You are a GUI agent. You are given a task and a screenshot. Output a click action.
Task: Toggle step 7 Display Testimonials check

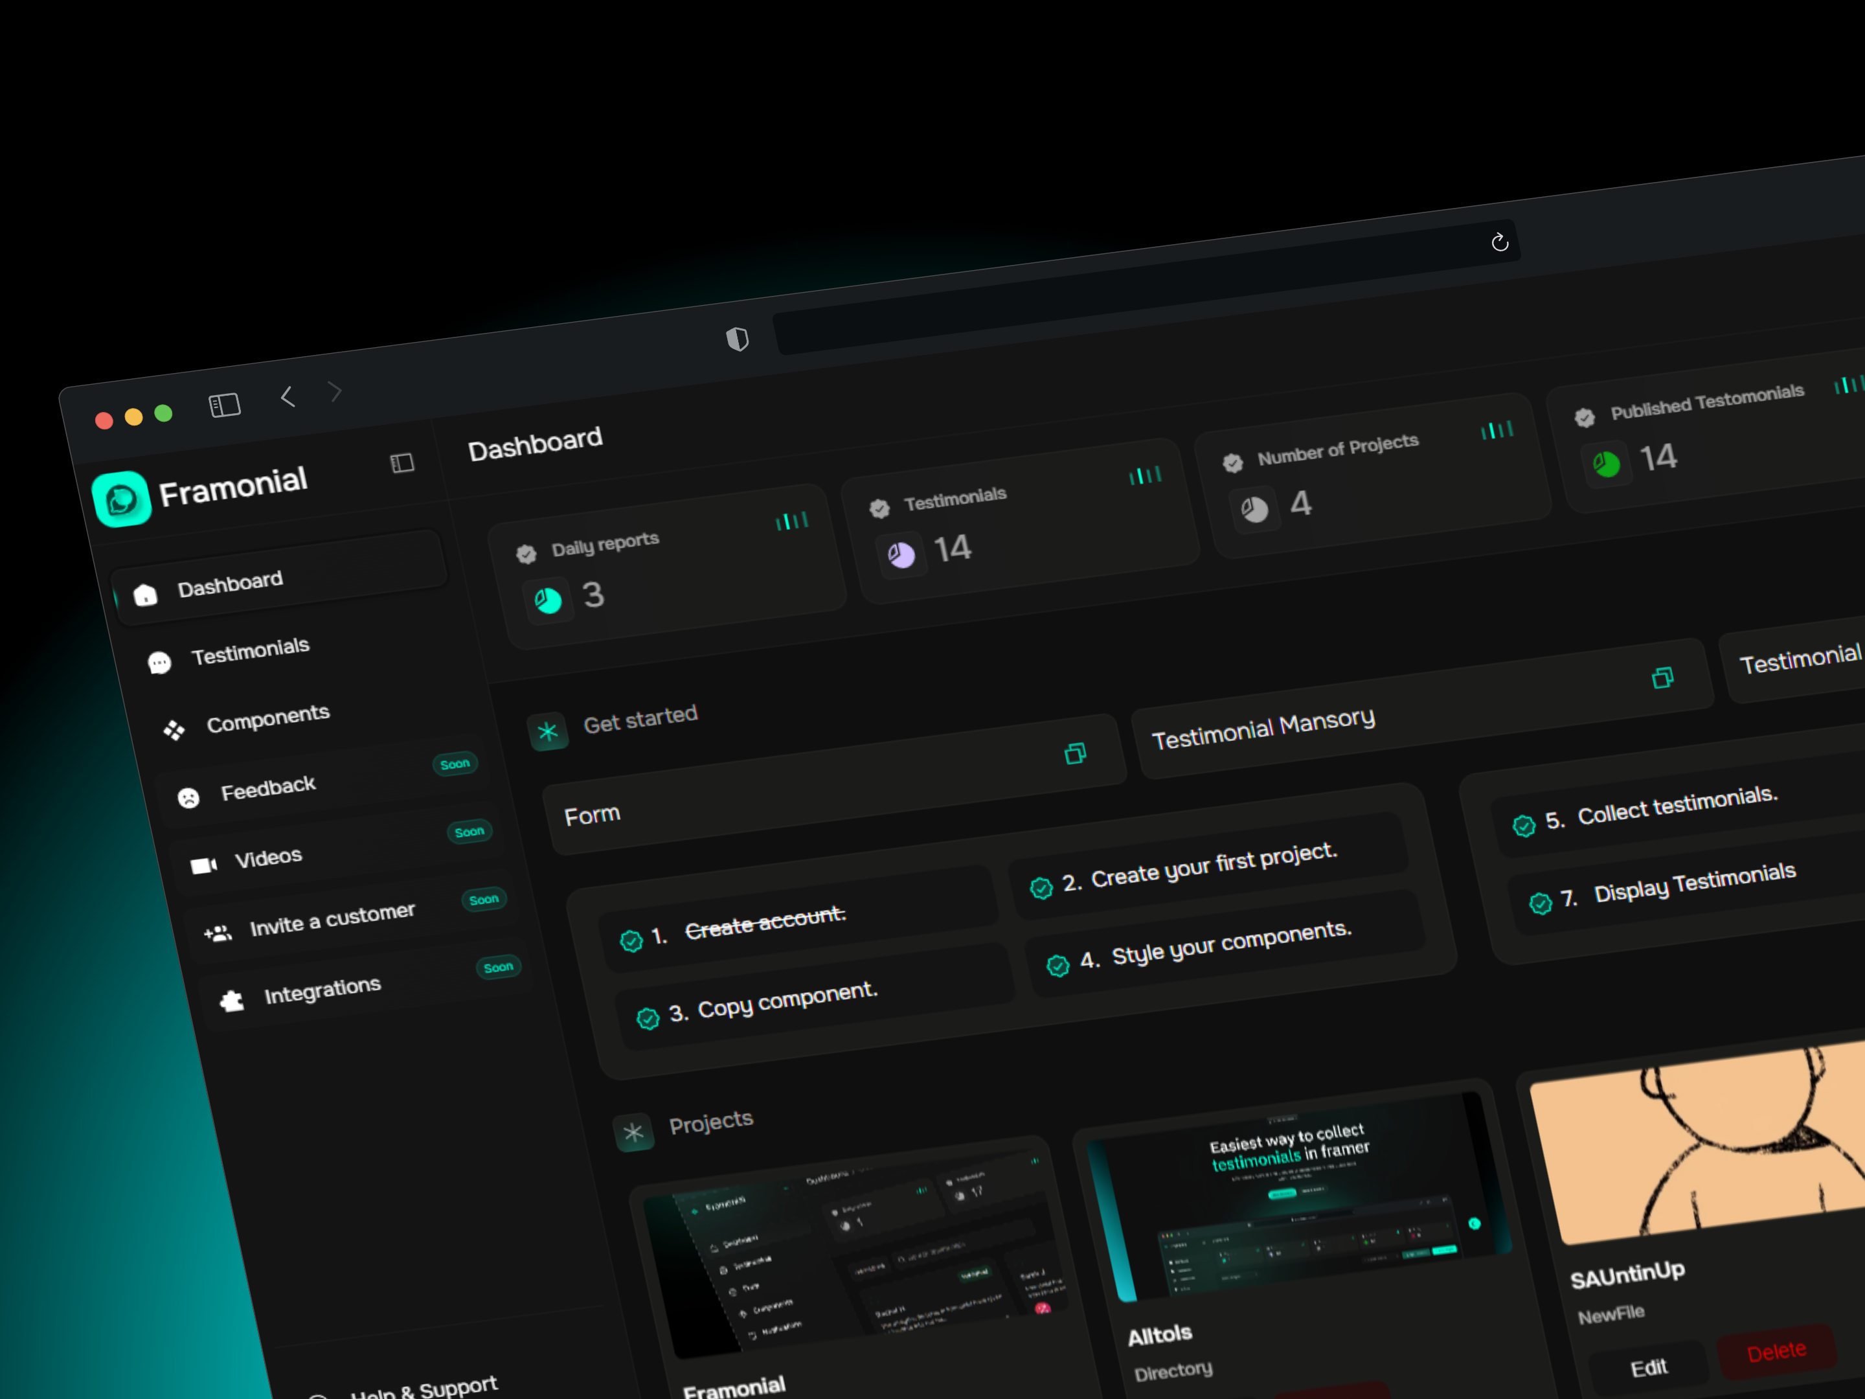pyautogui.click(x=1541, y=903)
